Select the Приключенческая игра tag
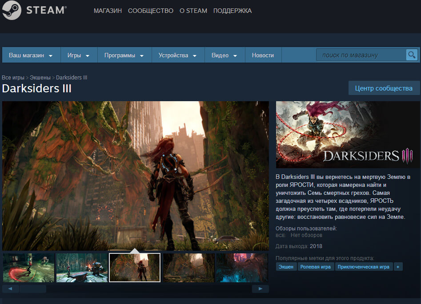 (364, 267)
